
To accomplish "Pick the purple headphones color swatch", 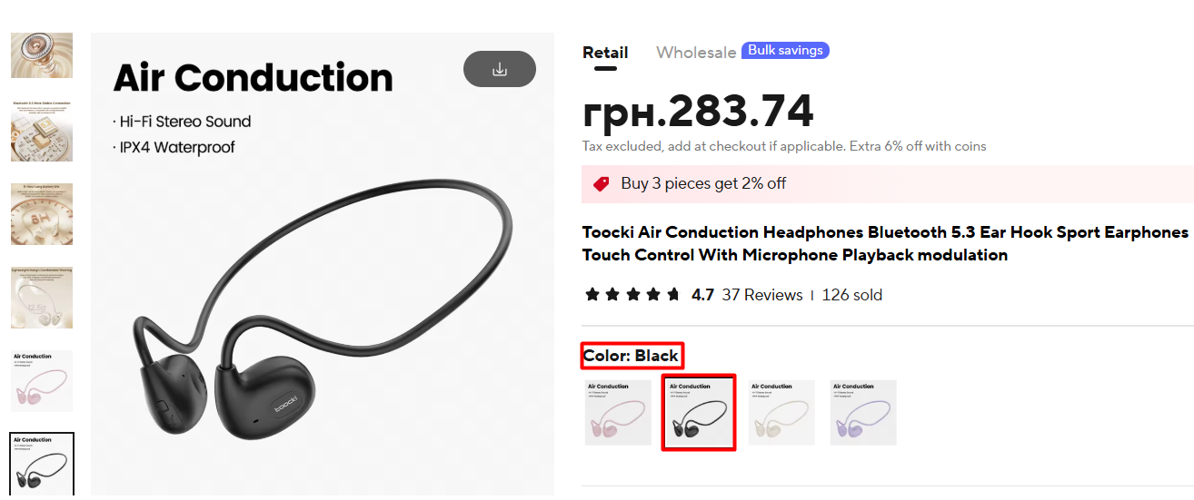I will (x=863, y=412).
